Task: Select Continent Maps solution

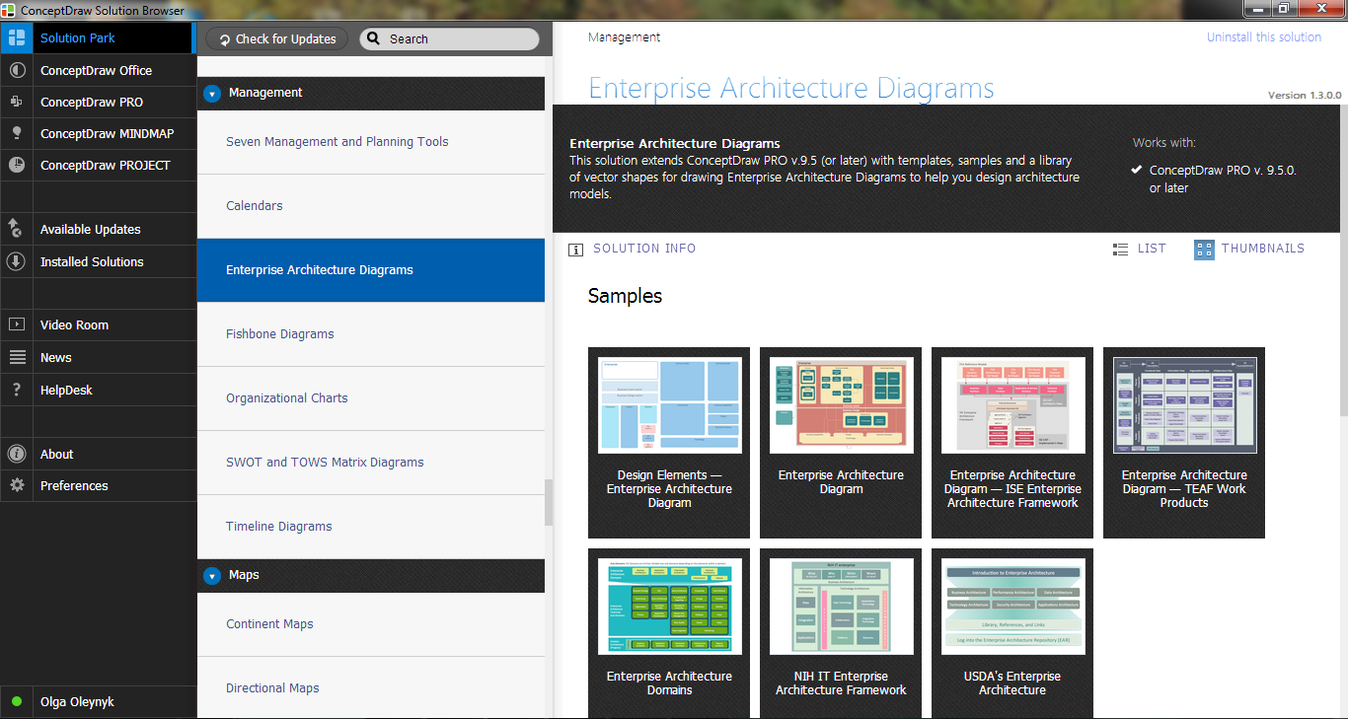Action: click(371, 624)
